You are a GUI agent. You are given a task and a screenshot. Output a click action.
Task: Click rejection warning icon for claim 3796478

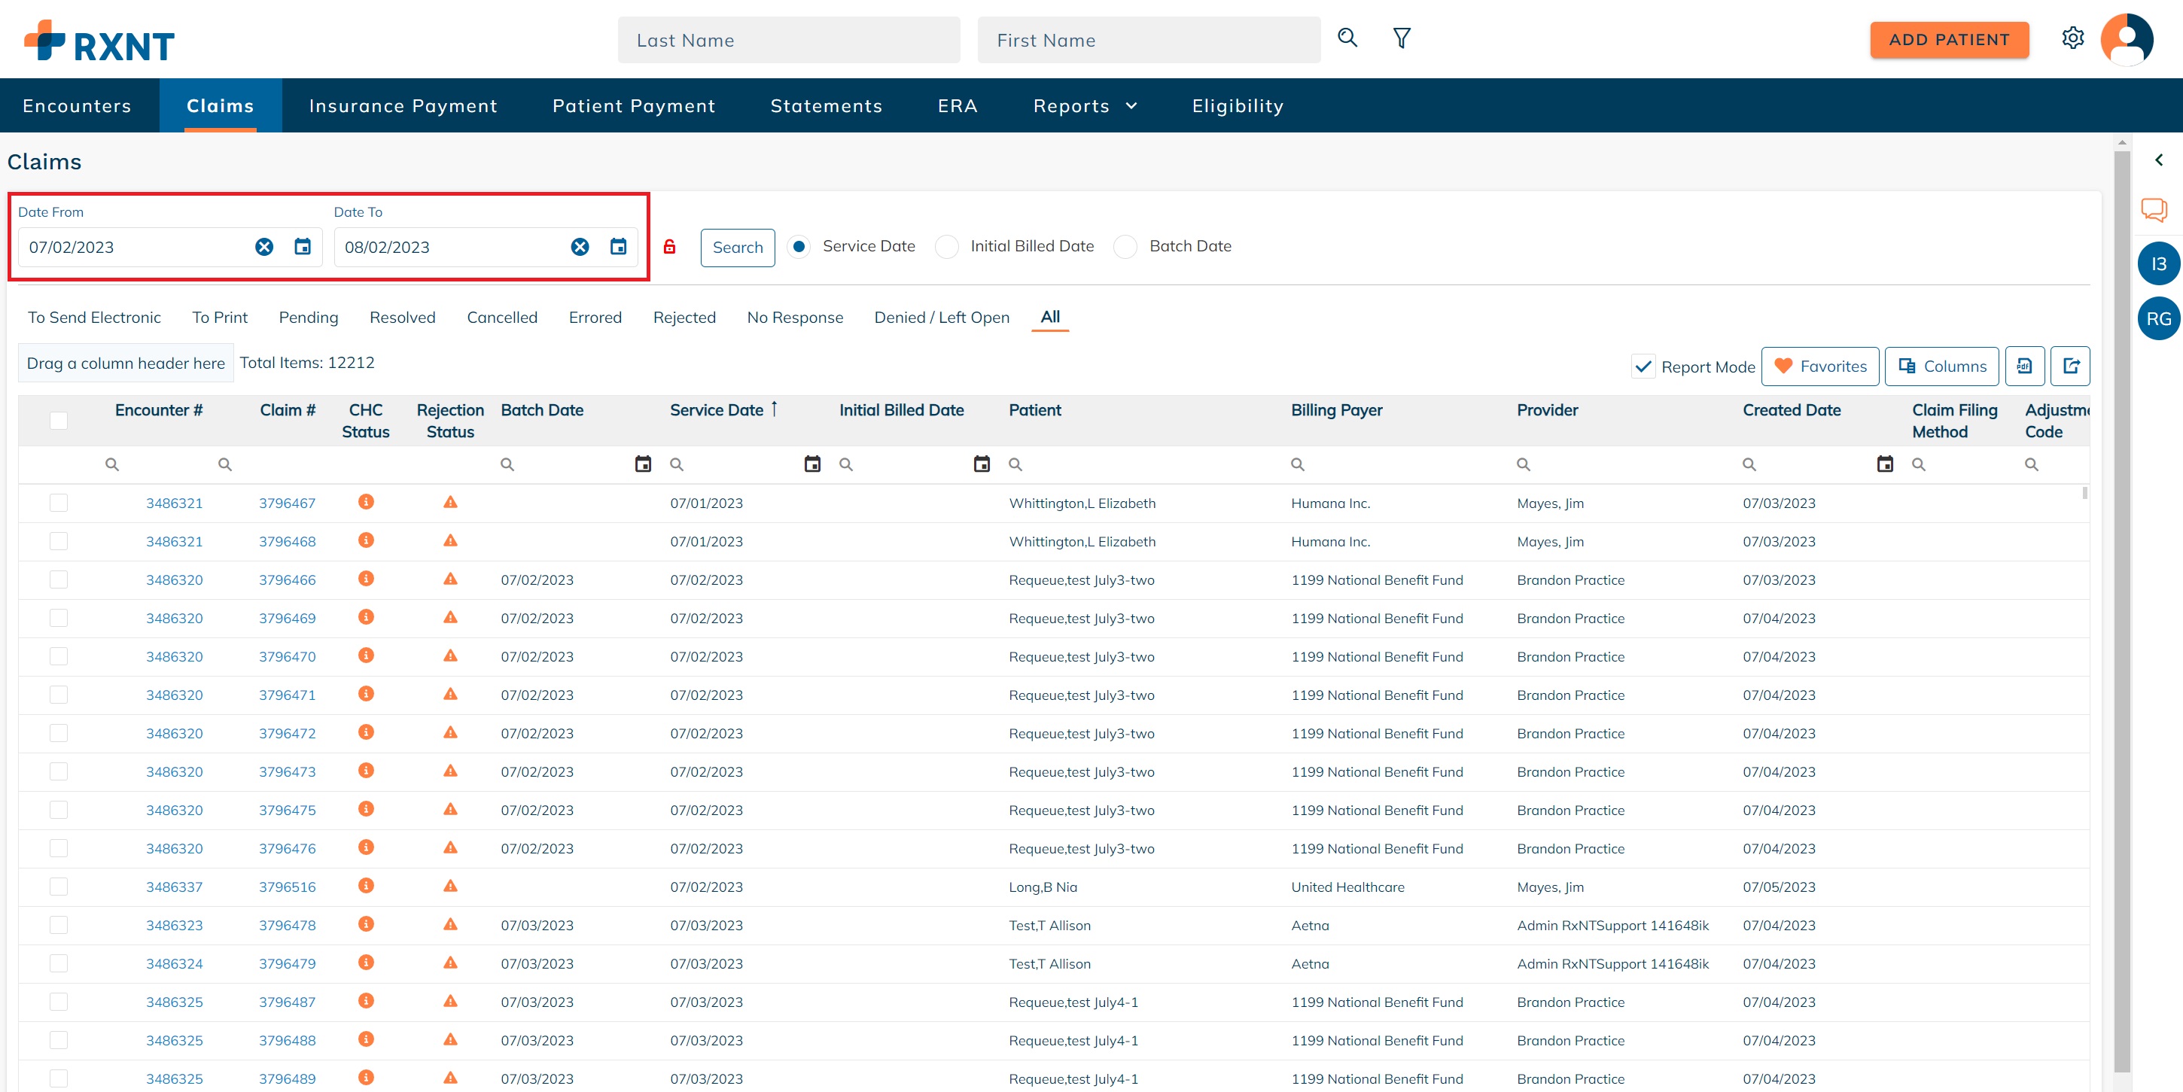pos(450,924)
